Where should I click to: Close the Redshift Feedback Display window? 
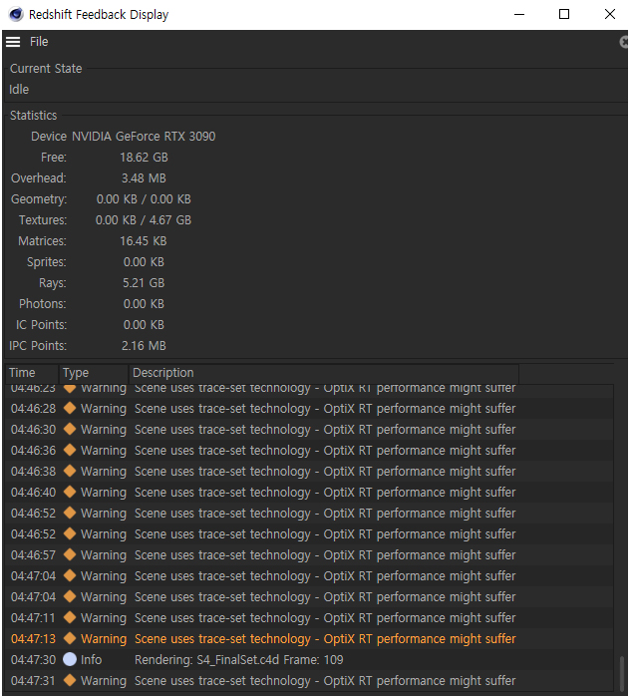(610, 14)
